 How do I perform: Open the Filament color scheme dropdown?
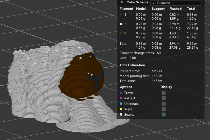(x=176, y=3)
